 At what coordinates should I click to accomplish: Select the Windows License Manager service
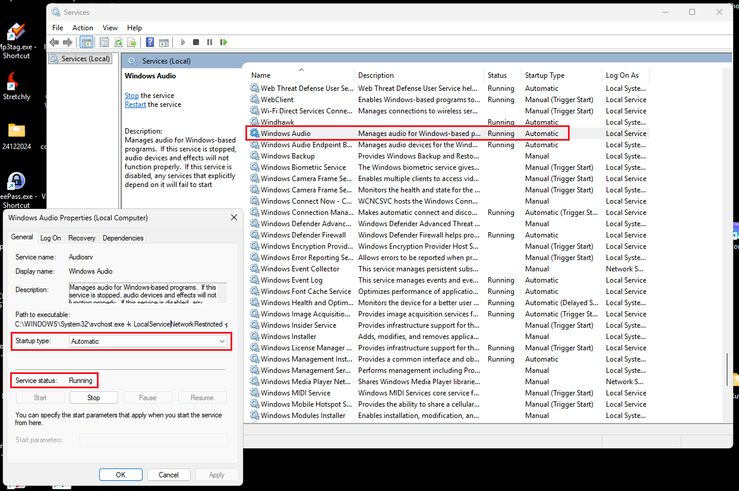pyautogui.click(x=449, y=348)
